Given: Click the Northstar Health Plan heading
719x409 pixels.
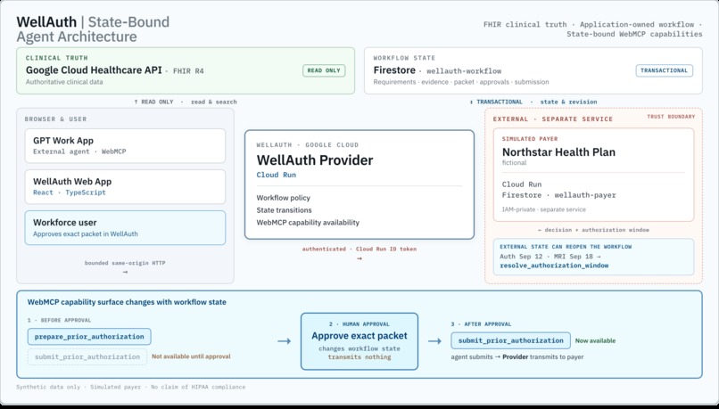Looking at the screenshot, I should pos(558,152).
